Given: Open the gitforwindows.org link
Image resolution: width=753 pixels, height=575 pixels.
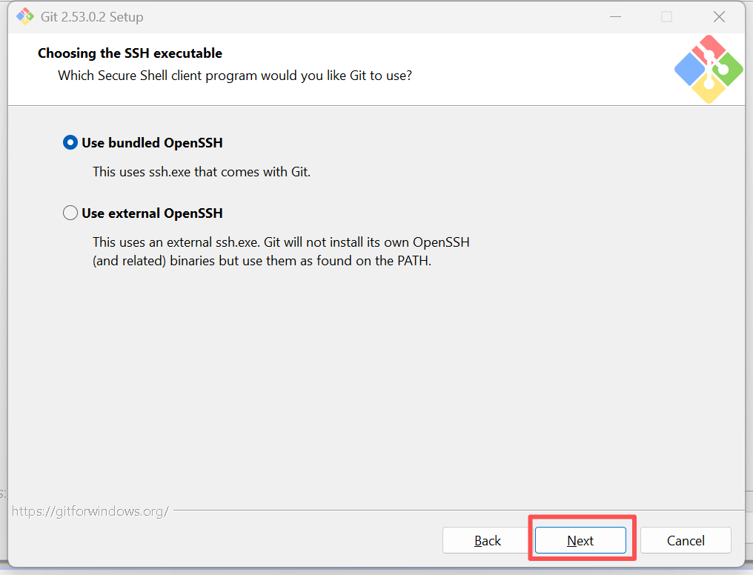Looking at the screenshot, I should point(90,511).
